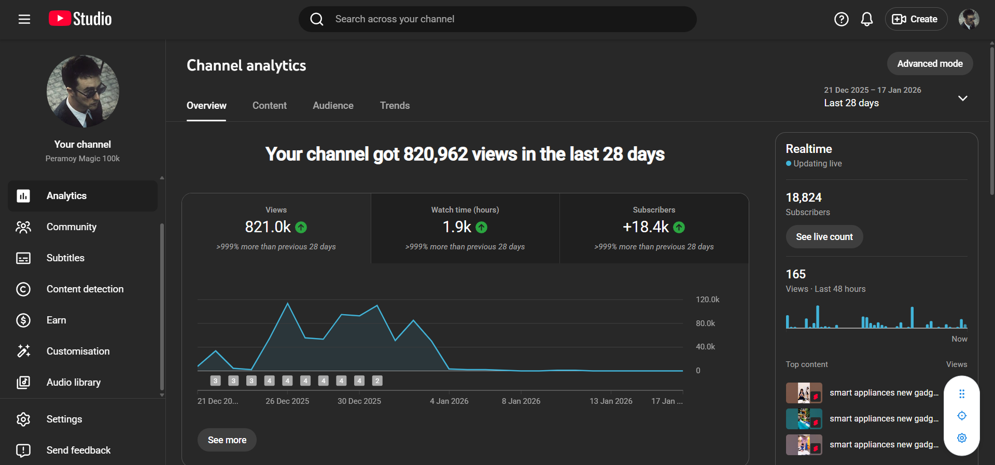The image size is (995, 465).
Task: Open the notifications bell
Action: coord(866,19)
